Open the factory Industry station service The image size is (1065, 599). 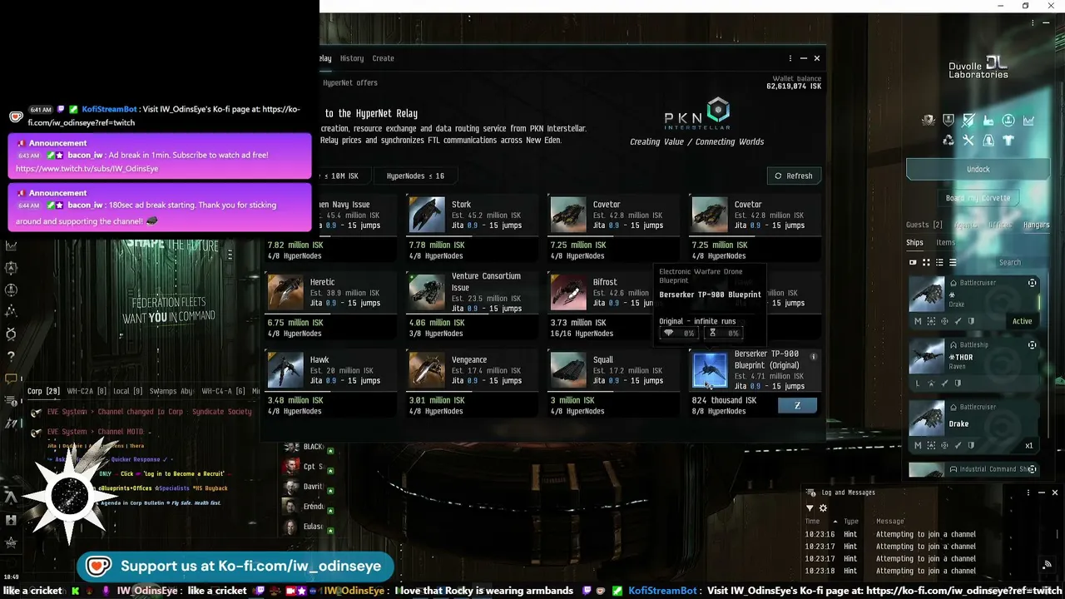coord(988,121)
